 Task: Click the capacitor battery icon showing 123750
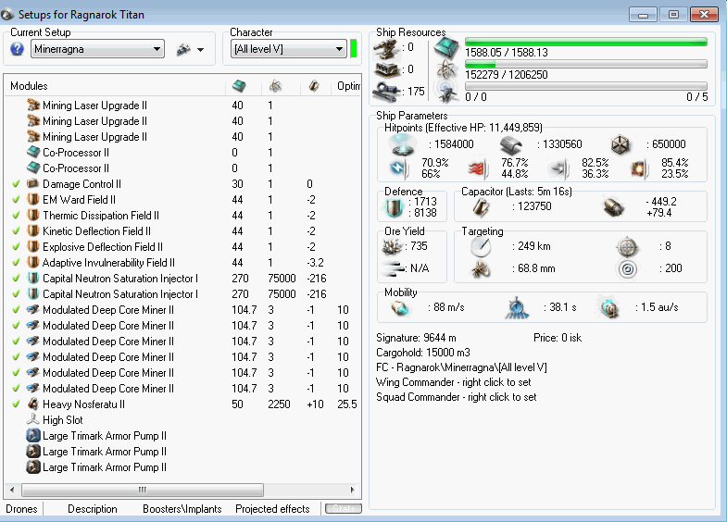[482, 207]
